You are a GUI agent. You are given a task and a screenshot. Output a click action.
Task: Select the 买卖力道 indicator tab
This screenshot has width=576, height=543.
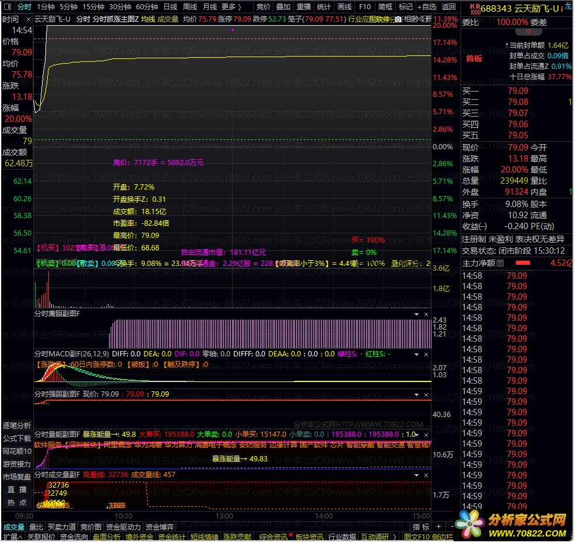click(62, 528)
